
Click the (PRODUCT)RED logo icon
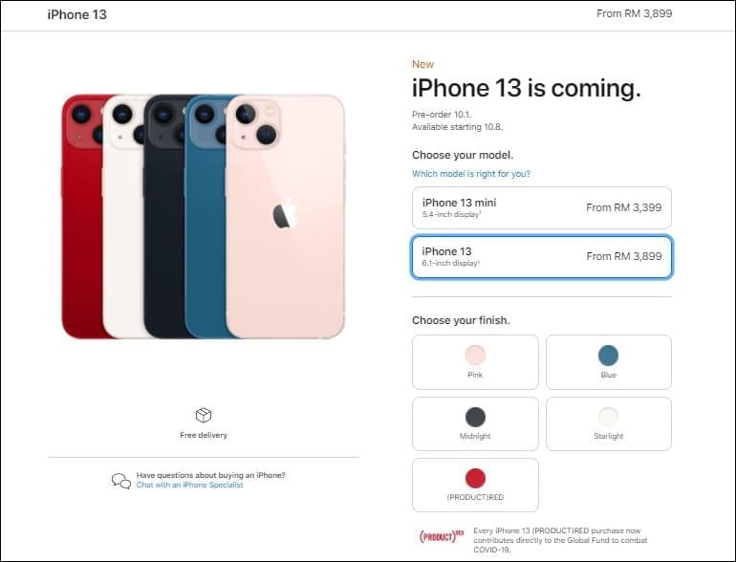pos(442,536)
